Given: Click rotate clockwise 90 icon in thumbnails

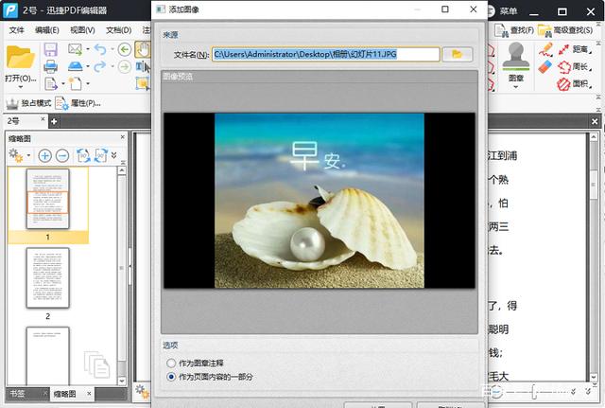Looking at the screenshot, I should pyautogui.click(x=101, y=155).
